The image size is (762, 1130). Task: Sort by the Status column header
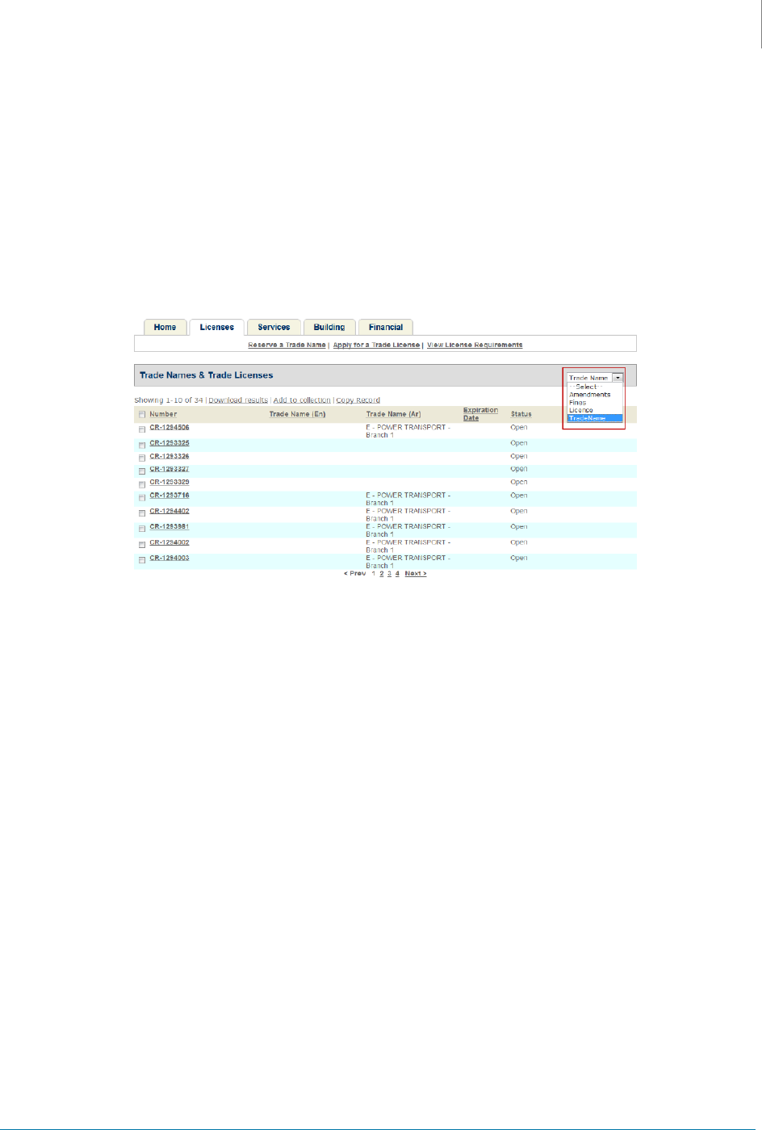521,414
